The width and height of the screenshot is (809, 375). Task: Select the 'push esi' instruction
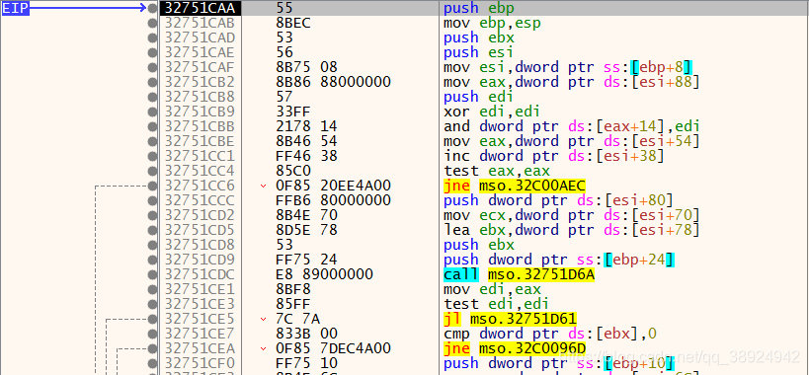coord(479,52)
